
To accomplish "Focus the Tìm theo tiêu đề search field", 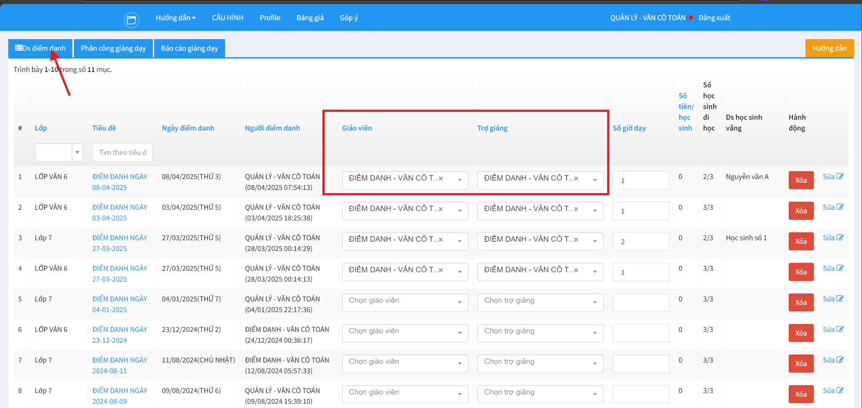I will coord(122,152).
